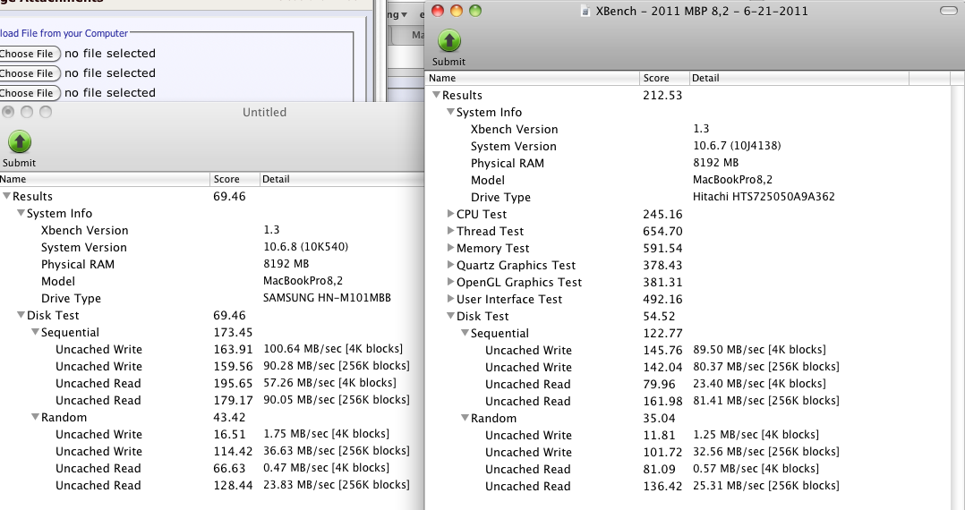
Task: Toggle toolbar pill button in XBench window
Action: [x=948, y=11]
